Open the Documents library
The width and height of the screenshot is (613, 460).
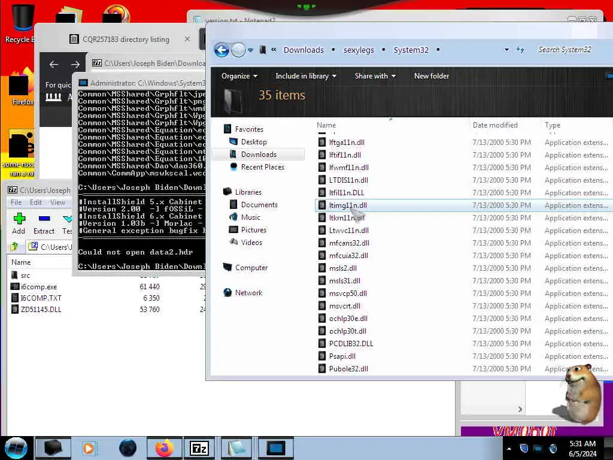[259, 205]
